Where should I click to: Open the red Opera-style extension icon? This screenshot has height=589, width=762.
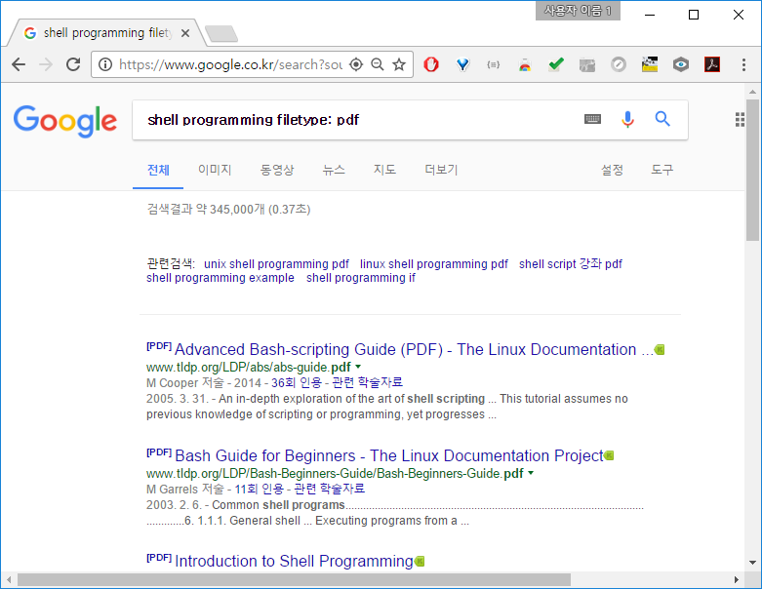click(x=431, y=64)
